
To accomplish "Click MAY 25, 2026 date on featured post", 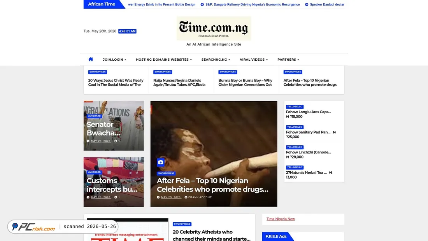I will pyautogui.click(x=171, y=197).
